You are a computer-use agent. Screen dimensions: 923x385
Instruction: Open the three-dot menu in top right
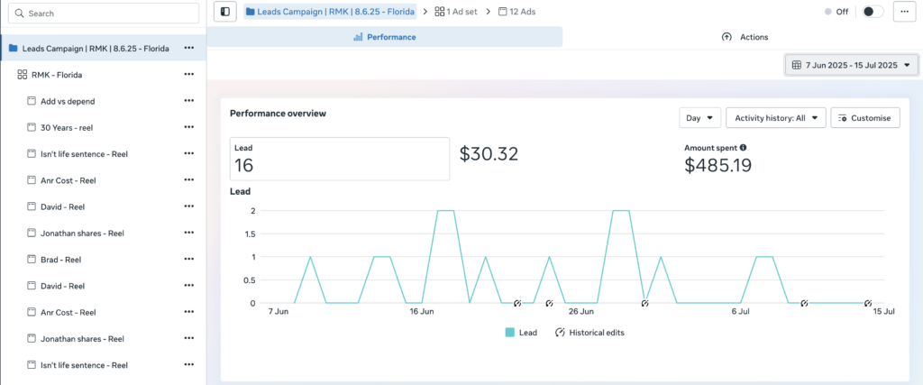tap(904, 12)
